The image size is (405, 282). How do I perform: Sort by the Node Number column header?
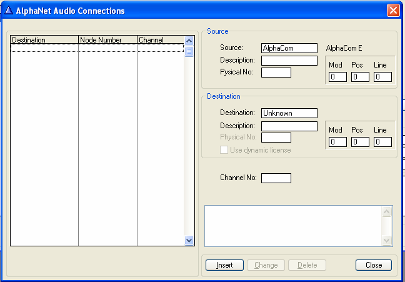coord(107,40)
